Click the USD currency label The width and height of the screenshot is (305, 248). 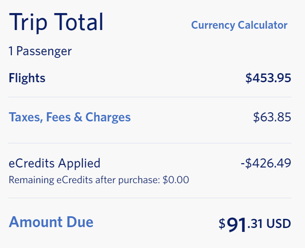click(278, 224)
